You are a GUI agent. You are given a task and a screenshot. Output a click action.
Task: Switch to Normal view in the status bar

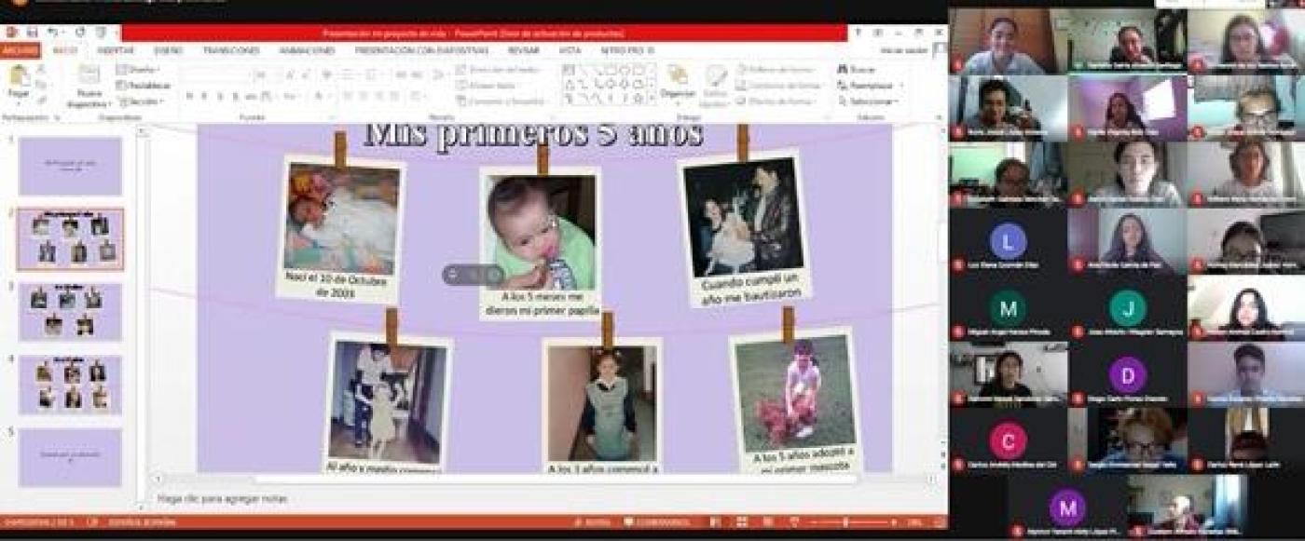click(714, 522)
